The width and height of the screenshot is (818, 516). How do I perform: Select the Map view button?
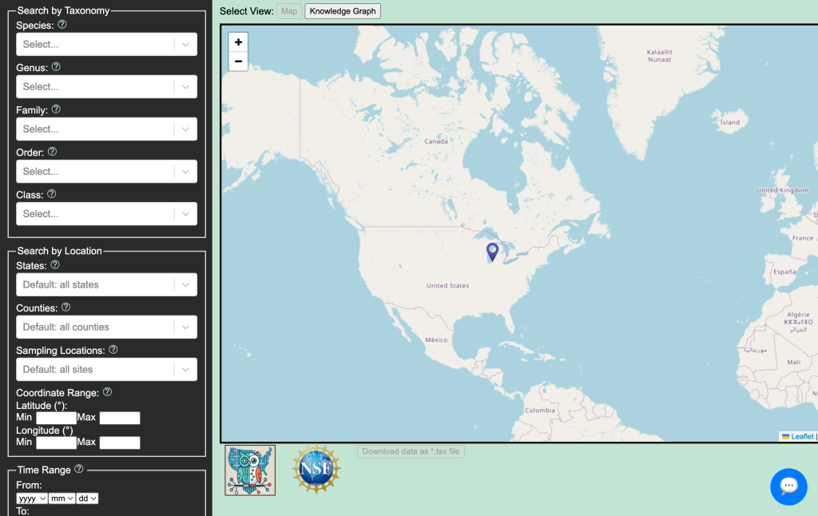coord(289,11)
